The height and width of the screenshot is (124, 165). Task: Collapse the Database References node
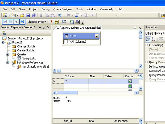tap(7, 63)
